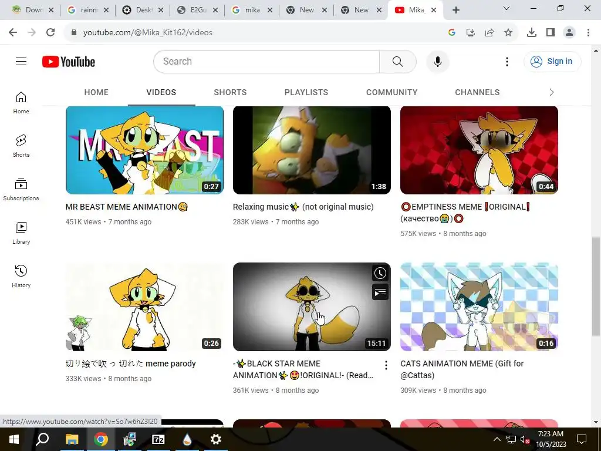Open Windows Start menu
The image size is (601, 451).
pos(14,439)
